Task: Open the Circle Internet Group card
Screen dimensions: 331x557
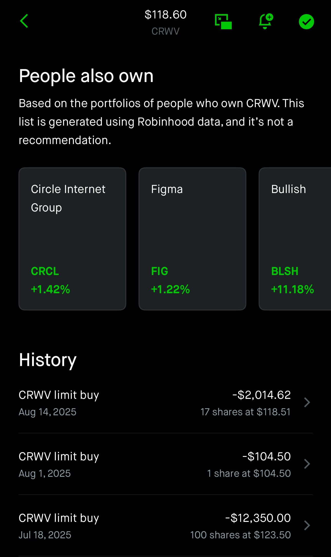Action: [72, 239]
